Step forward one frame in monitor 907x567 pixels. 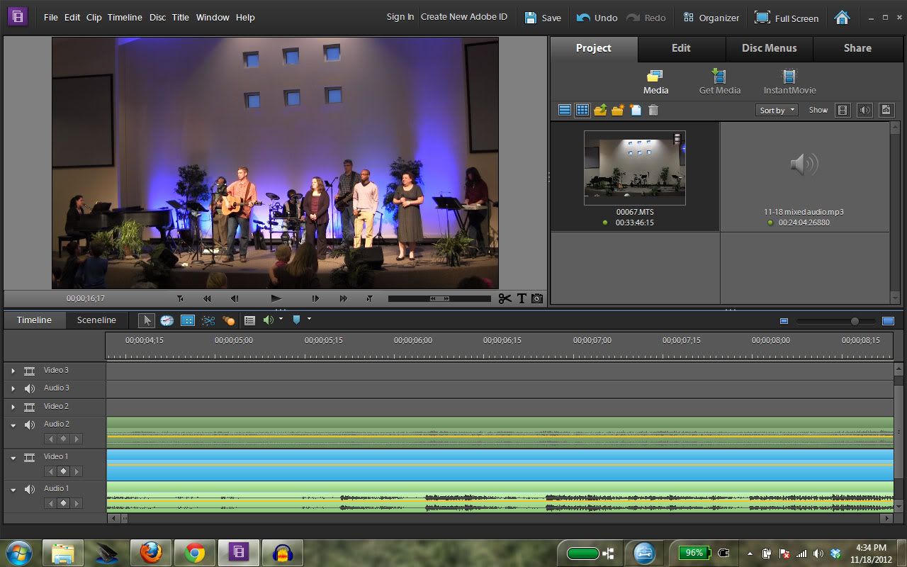pyautogui.click(x=315, y=298)
